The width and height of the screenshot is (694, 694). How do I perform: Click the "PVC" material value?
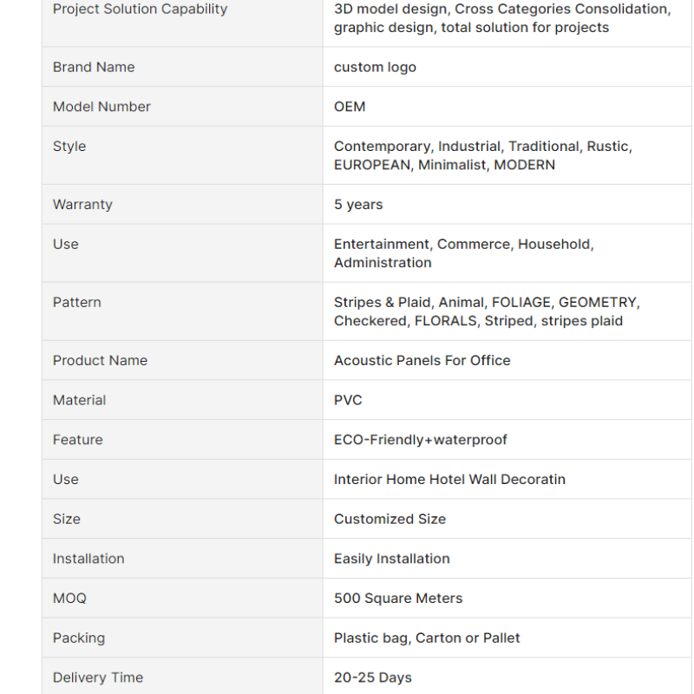coord(348,401)
